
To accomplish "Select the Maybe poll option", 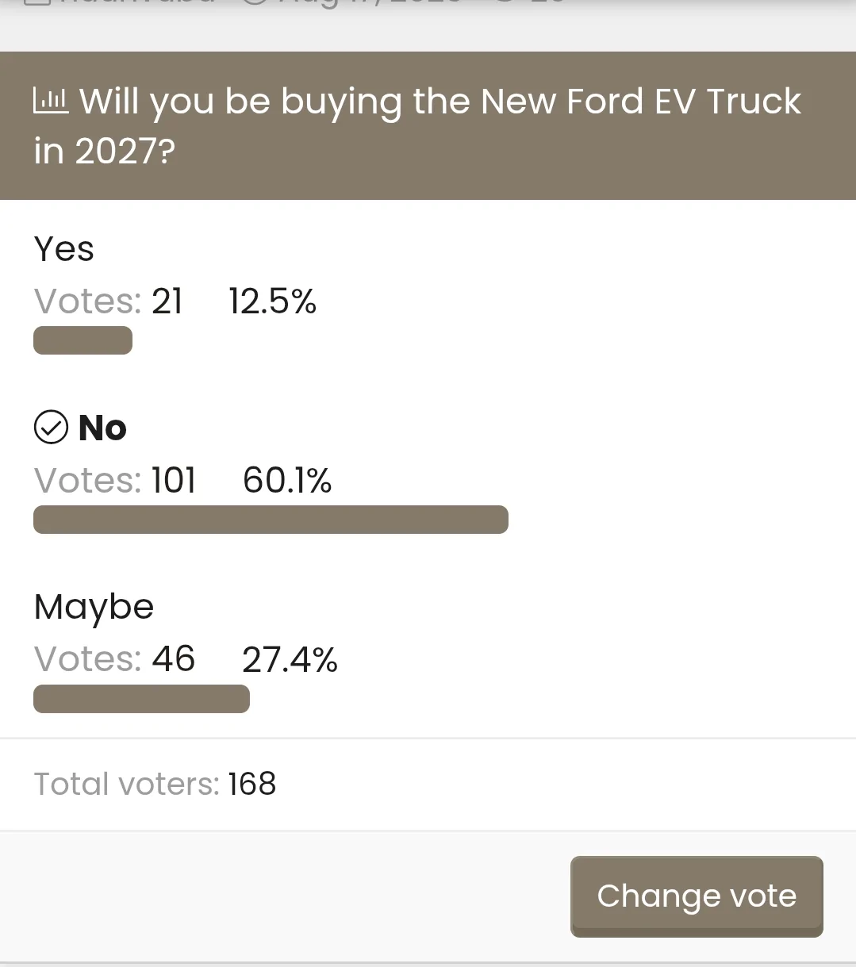I will pyautogui.click(x=94, y=608).
